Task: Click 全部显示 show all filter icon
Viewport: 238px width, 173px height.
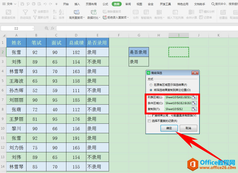Action: [35, 12]
